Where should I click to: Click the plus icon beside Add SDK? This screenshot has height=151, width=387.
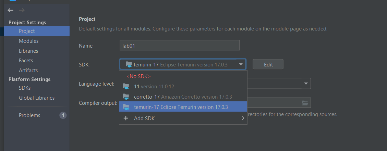click(126, 118)
